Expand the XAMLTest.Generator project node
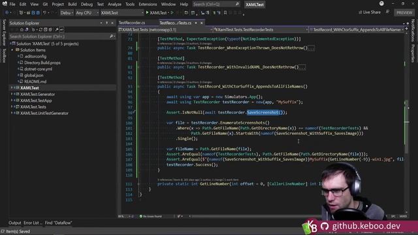This screenshot has width=418, height=235. pyautogui.click(x=12, y=94)
